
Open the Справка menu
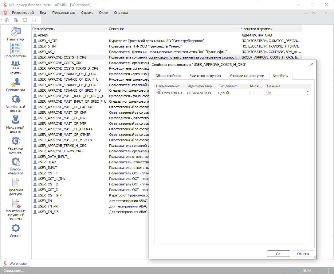pos(121,13)
